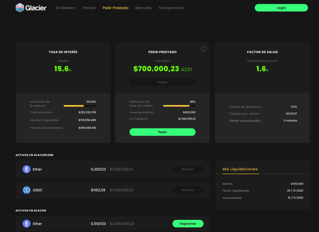Image resolution: width=319 pixels, height=232 pixels.
Task: Go to the Prestar page
Action: 89,8
